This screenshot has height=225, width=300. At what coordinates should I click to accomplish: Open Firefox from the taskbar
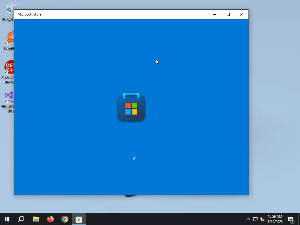coord(50,219)
